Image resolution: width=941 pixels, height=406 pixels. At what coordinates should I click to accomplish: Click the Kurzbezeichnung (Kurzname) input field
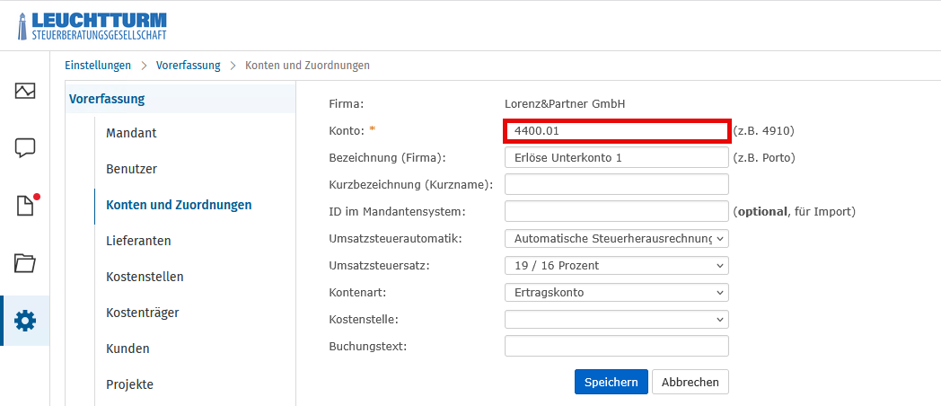coord(616,184)
